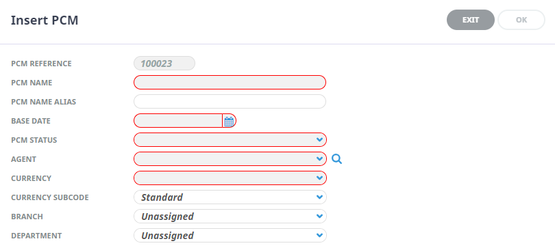
Task: Click the PCM NAME label text
Action: 32,83
